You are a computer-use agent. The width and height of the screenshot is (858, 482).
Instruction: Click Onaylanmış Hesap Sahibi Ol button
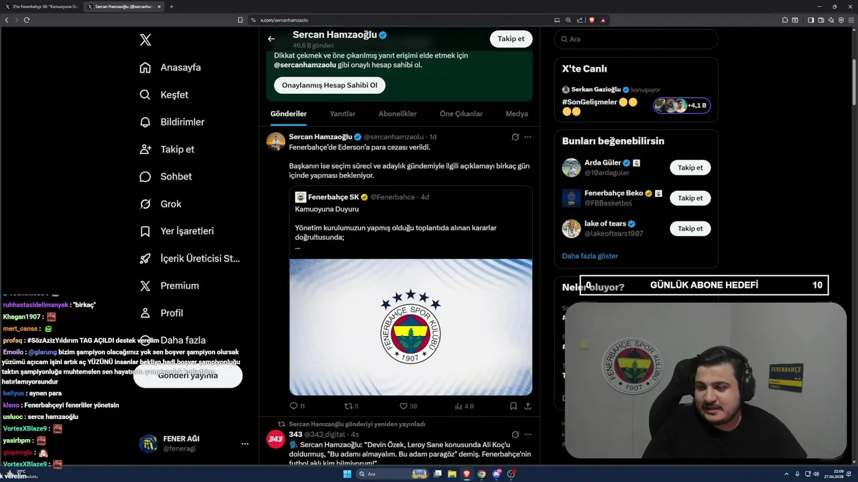point(330,85)
